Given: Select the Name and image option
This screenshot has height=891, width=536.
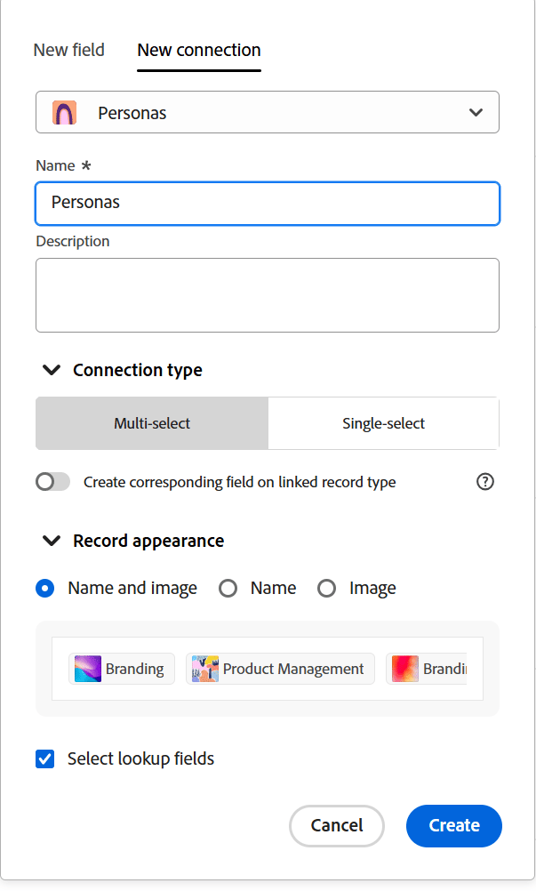Looking at the screenshot, I should coord(44,588).
